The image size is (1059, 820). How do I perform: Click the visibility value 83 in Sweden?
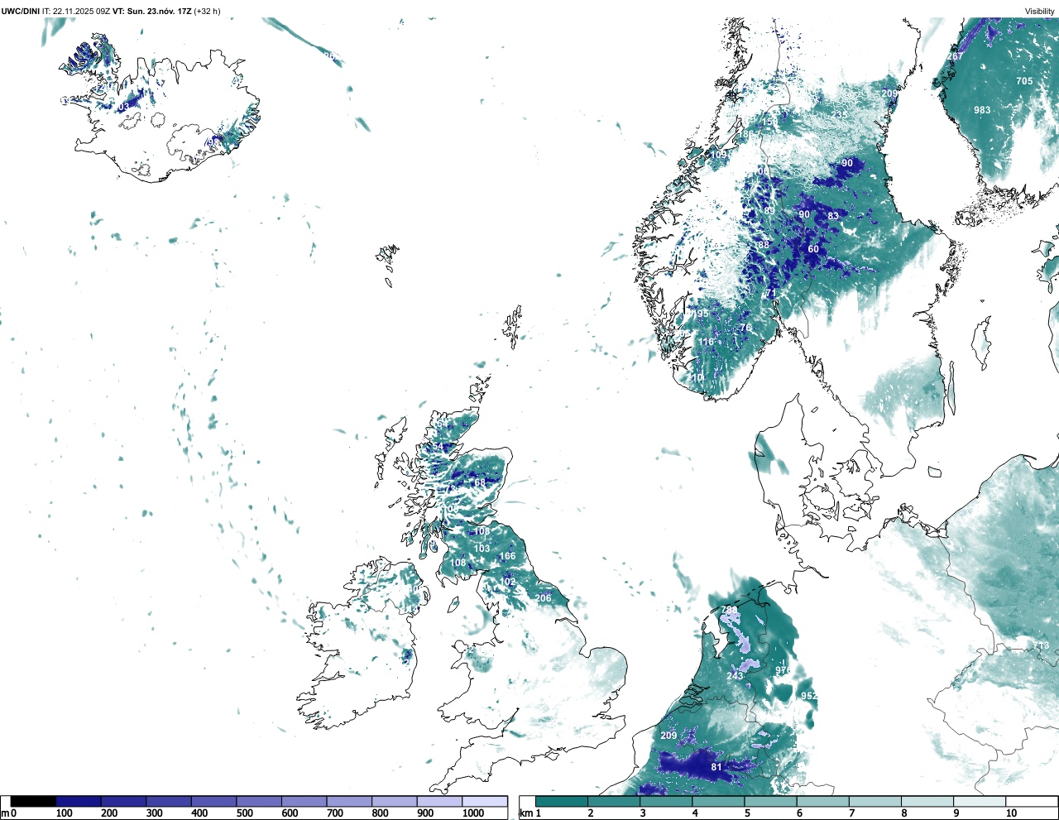[833, 216]
